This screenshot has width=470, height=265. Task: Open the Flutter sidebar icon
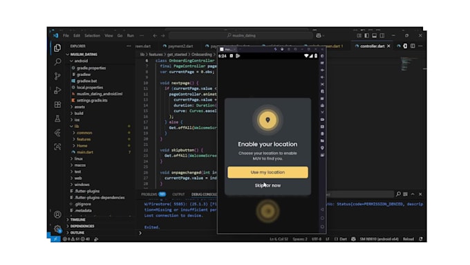click(x=57, y=133)
